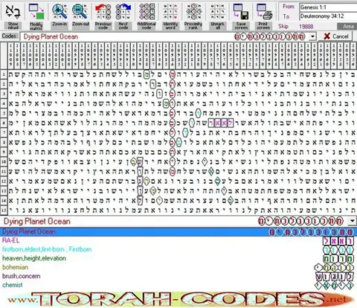Select the brush,concern code row
The width and height of the screenshot is (357, 308).
tap(178, 276)
